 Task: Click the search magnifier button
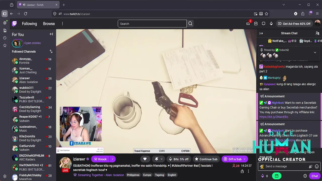[190, 24]
